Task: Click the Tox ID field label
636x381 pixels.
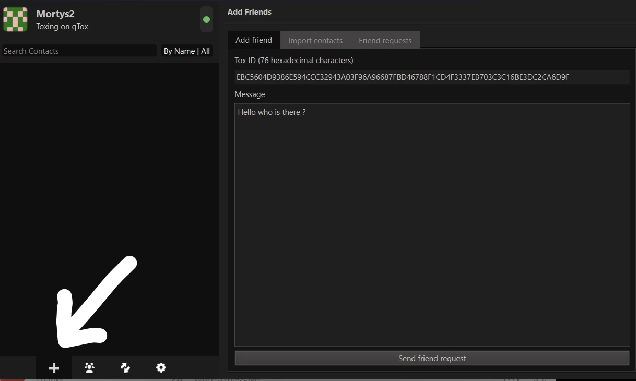Action: point(294,61)
